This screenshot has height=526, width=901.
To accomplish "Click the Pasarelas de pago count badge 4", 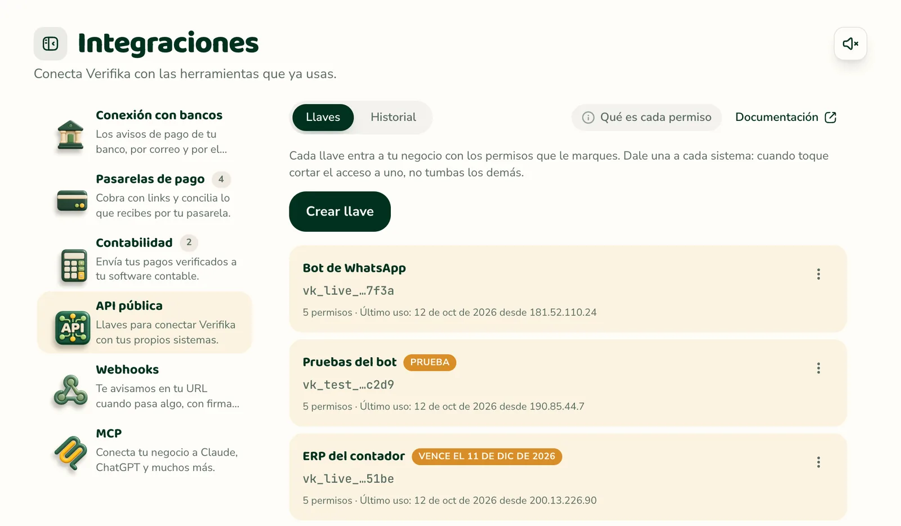I will 221,179.
